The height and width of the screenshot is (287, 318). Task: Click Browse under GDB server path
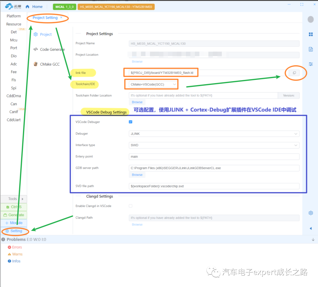(x=137, y=175)
